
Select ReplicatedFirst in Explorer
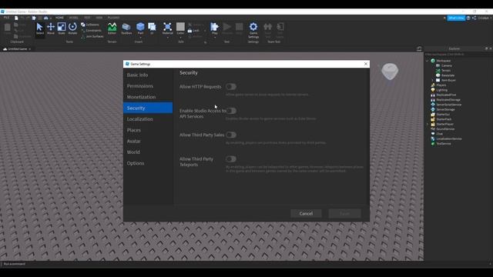pos(444,95)
